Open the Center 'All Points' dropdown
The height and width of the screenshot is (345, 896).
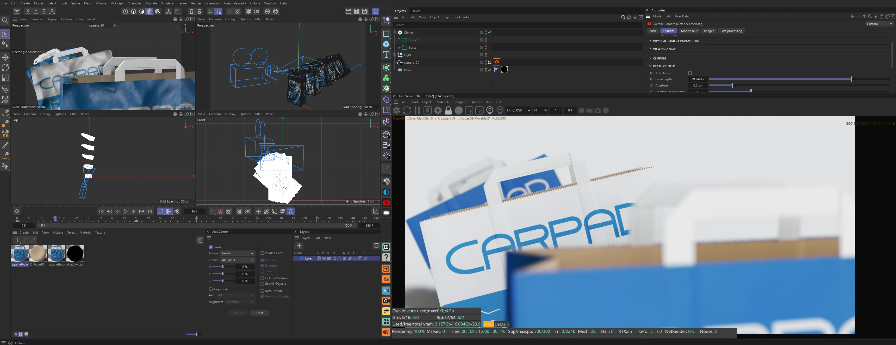pyautogui.click(x=238, y=260)
